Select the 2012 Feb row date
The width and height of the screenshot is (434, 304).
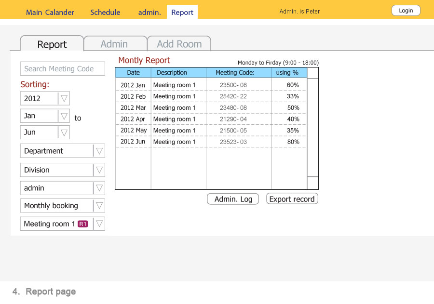point(133,96)
